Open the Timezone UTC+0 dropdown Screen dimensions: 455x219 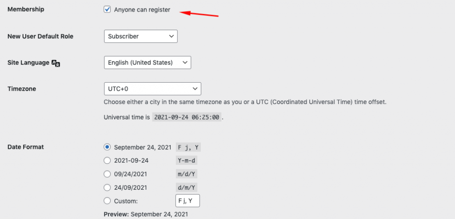coord(153,89)
